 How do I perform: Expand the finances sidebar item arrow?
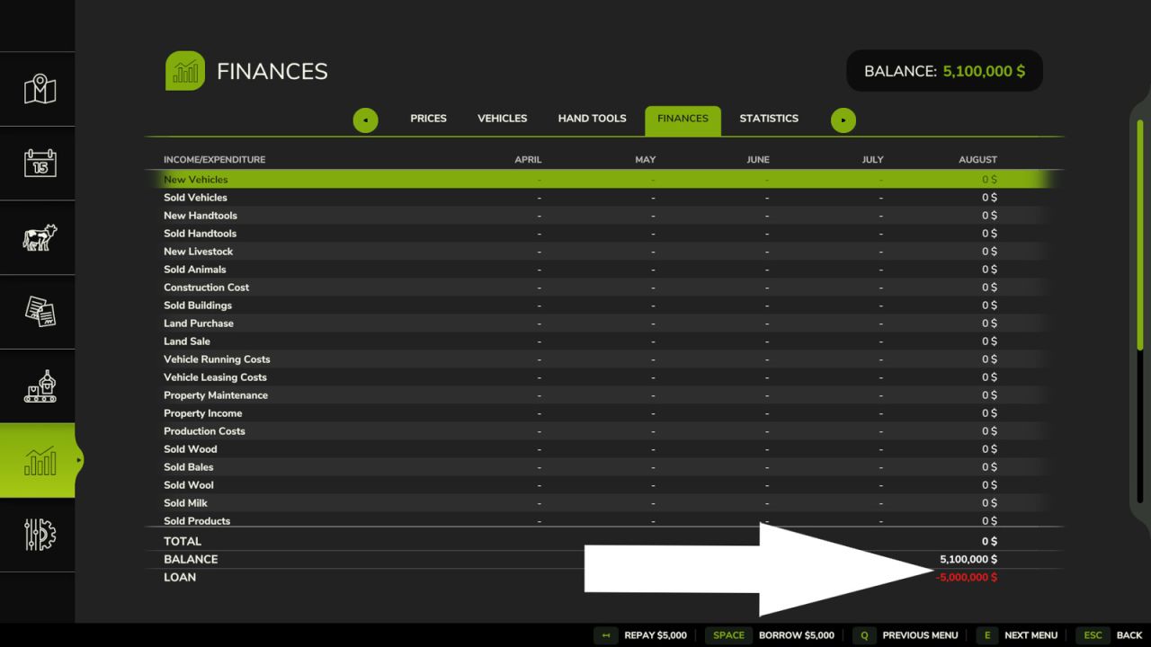coord(79,460)
